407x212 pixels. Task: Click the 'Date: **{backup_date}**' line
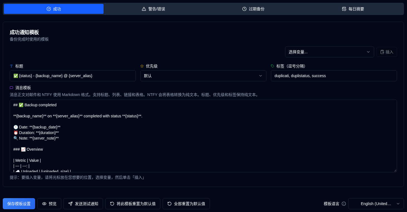click(37, 127)
